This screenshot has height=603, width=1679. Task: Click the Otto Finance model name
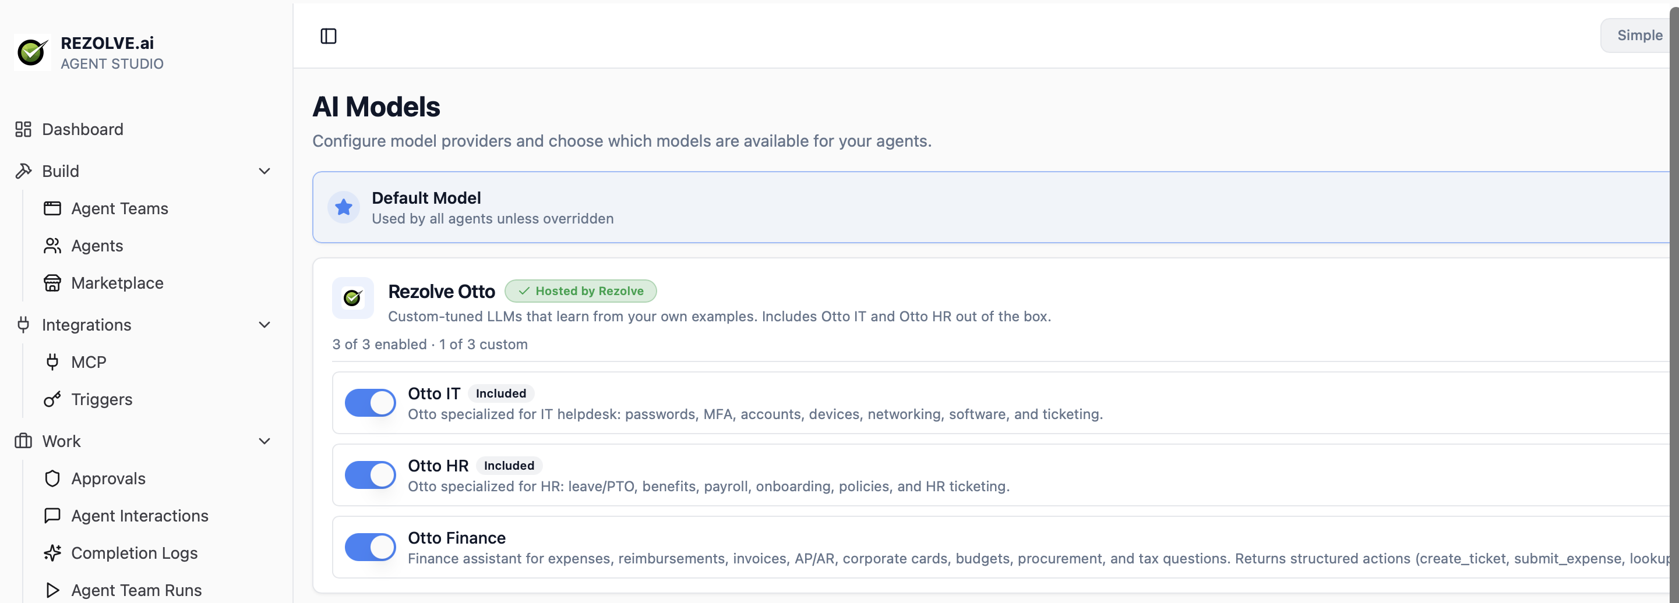coord(456,537)
